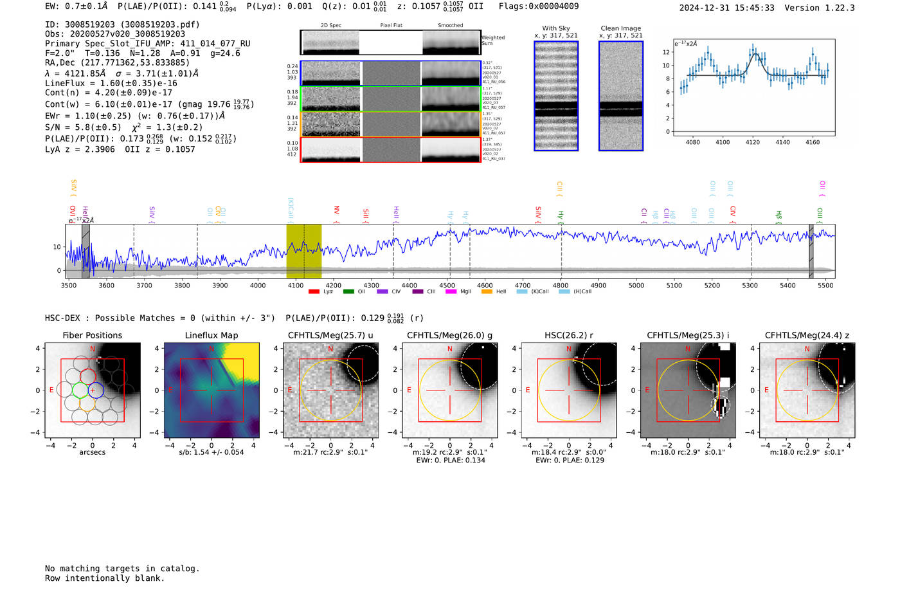Image resolution: width=900 pixels, height=613 pixels.
Task: Click the Primary Spec_Slot_IFU_AMP line
Action: [148, 44]
